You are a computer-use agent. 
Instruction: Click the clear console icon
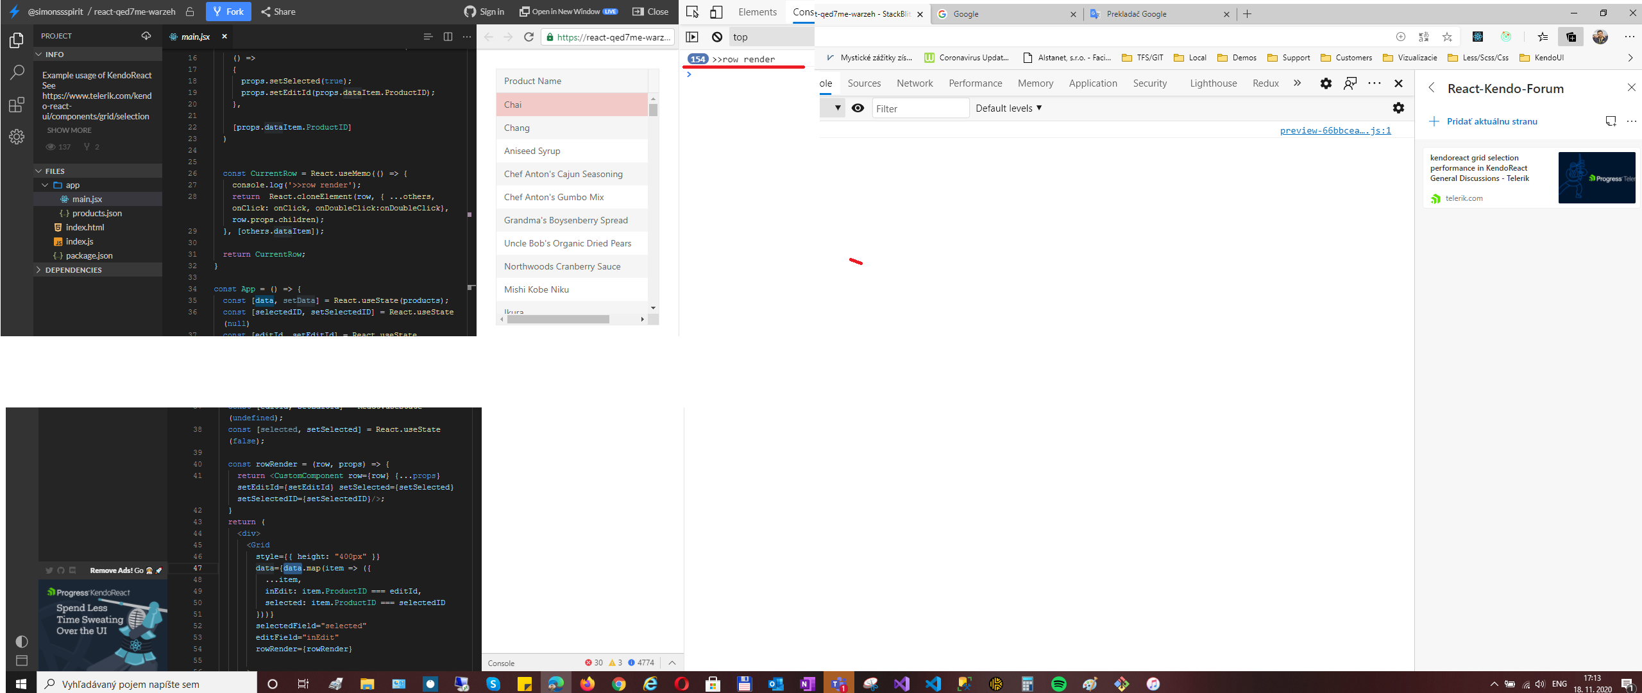pos(717,37)
